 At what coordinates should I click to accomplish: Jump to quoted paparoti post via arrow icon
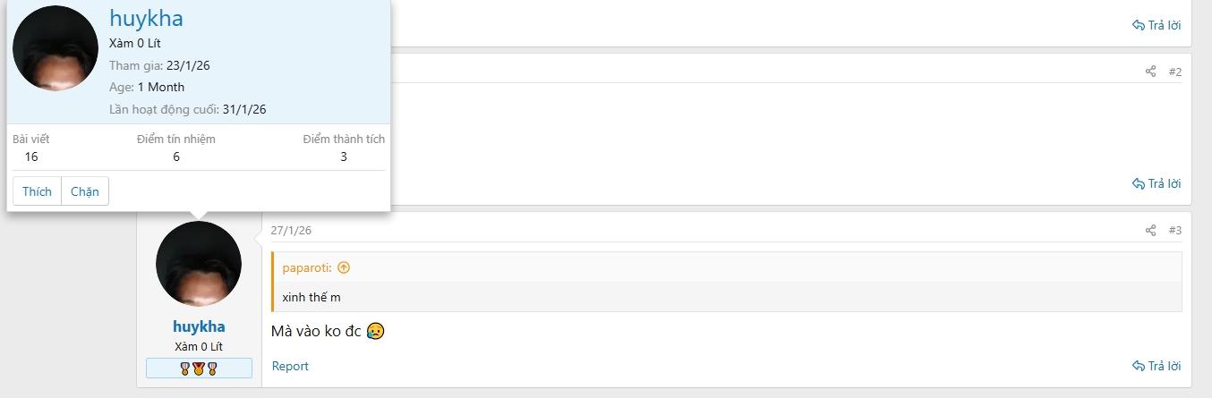point(344,267)
